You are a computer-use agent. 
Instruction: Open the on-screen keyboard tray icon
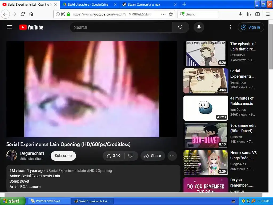(234, 201)
